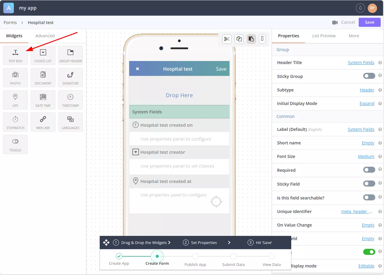This screenshot has width=384, height=275.
Task: Choose the GPS widget
Action: [x=15, y=100]
